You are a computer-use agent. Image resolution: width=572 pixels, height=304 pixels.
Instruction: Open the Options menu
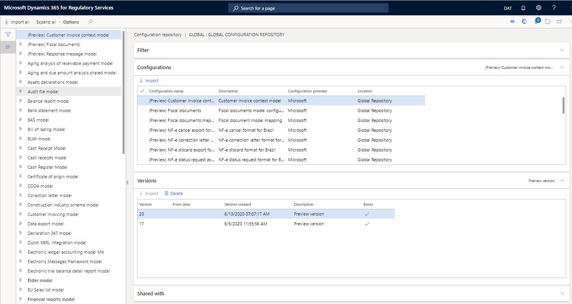coord(71,22)
